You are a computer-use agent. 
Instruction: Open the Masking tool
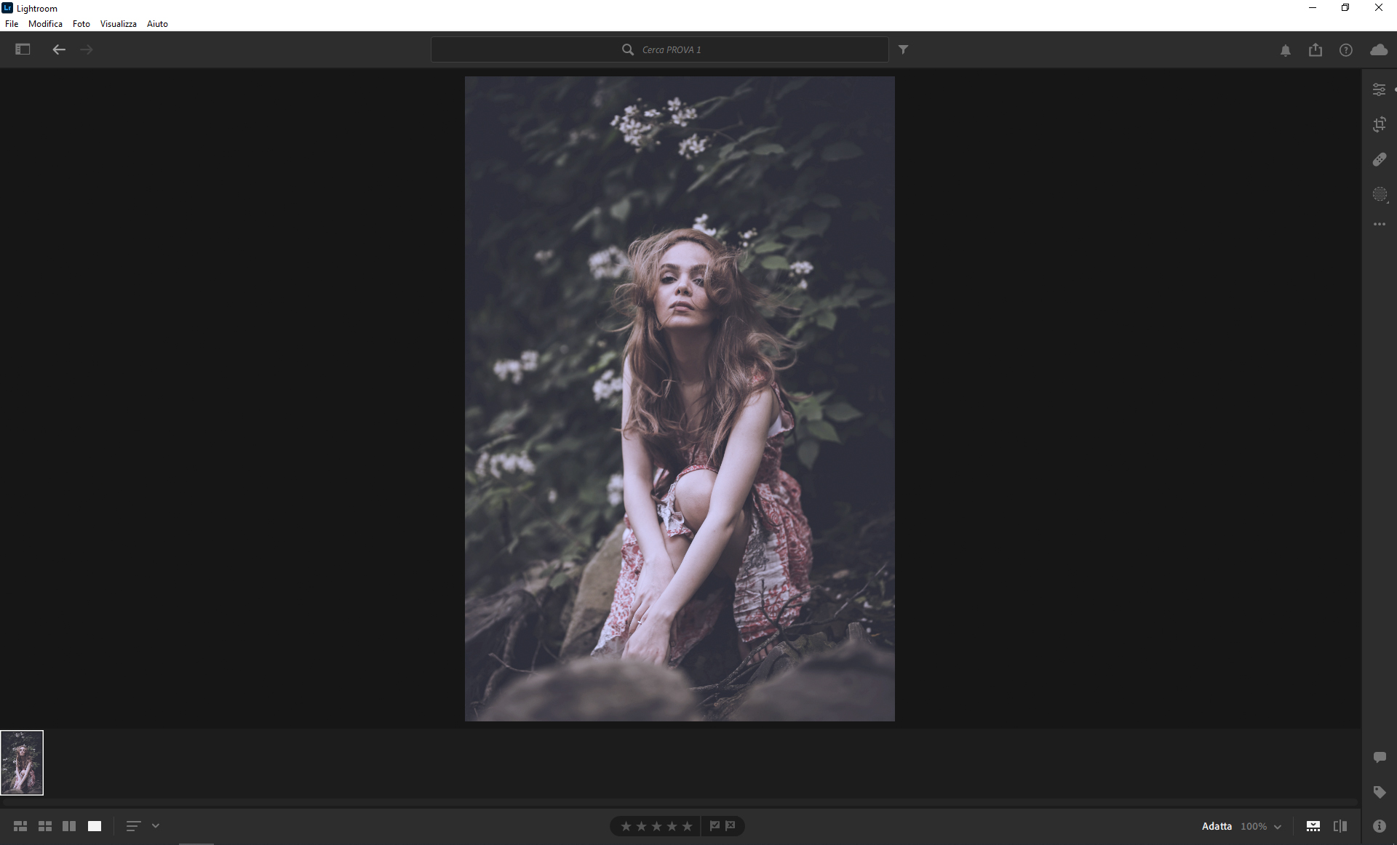(1379, 194)
